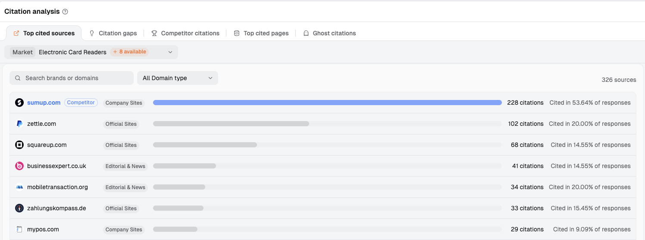
Task: Click the zahlungskompass.de domain name
Action: [x=56, y=208]
